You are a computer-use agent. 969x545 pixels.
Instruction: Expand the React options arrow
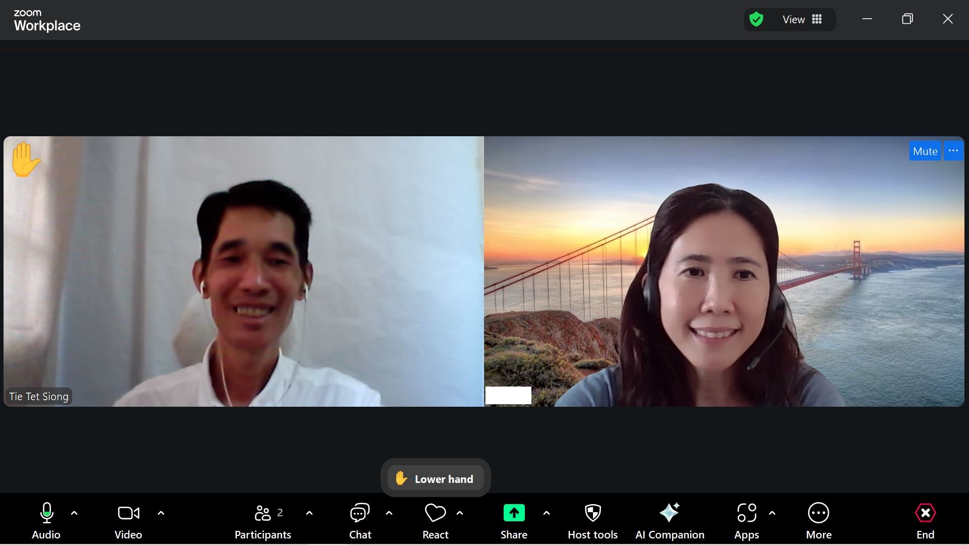[460, 513]
